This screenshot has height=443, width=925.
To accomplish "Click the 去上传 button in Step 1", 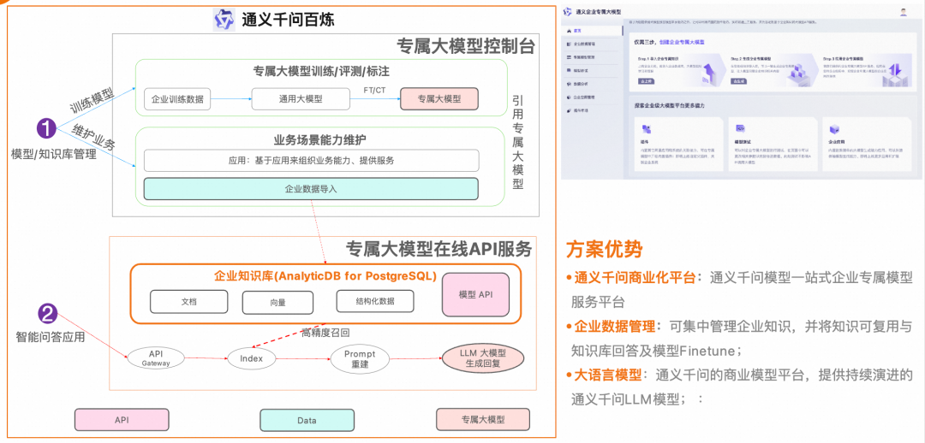I will [645, 81].
